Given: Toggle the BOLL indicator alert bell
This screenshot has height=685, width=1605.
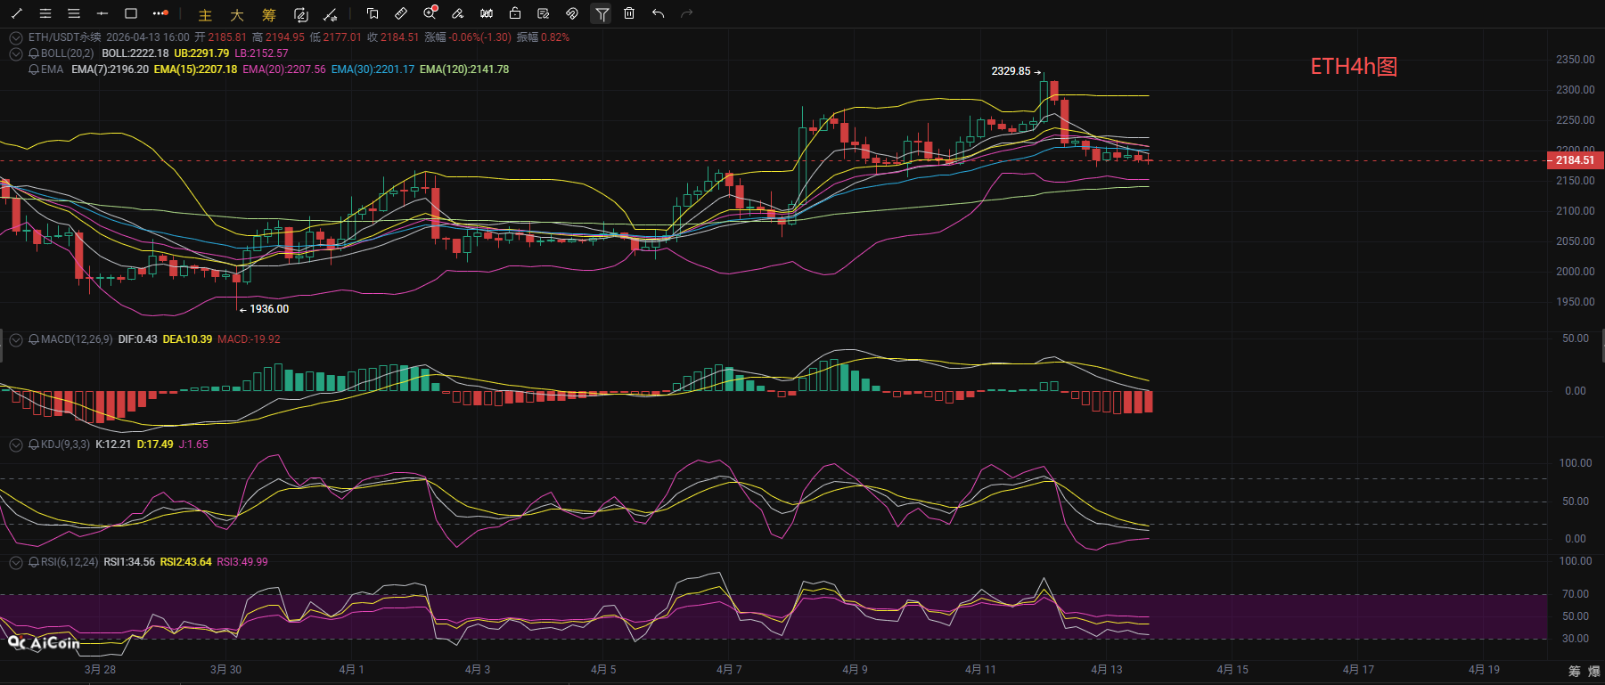Looking at the screenshot, I should [x=34, y=53].
